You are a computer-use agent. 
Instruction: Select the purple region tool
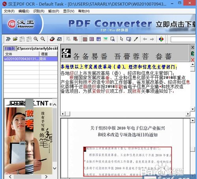click(92, 39)
